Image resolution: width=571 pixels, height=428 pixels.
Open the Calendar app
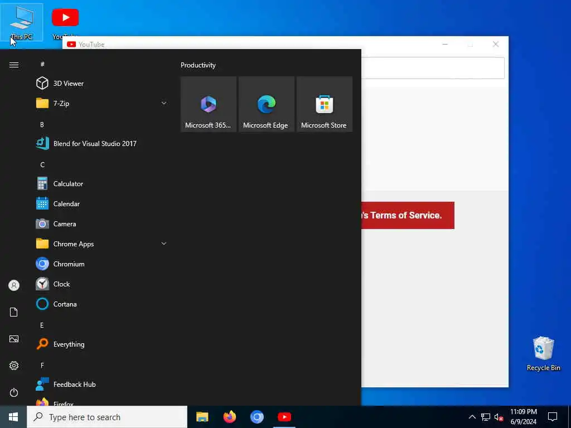pos(101,204)
